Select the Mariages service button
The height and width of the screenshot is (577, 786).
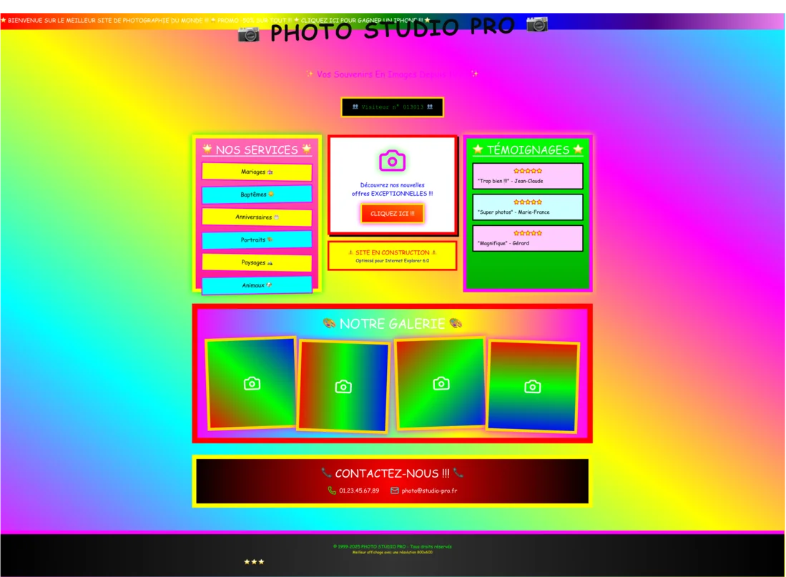coord(257,172)
